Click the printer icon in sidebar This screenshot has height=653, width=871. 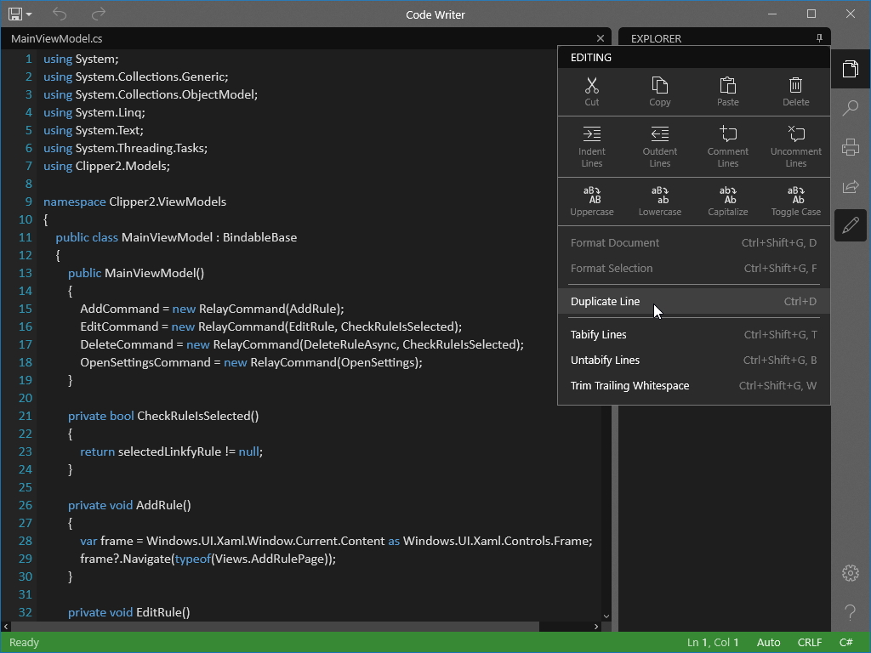850,147
